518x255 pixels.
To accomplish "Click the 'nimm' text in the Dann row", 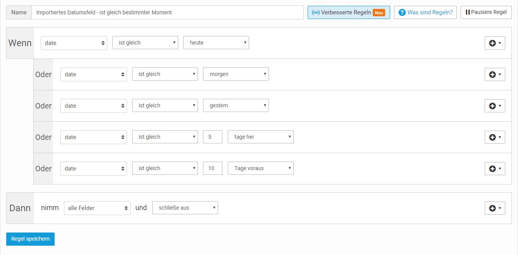I will pyautogui.click(x=50, y=208).
